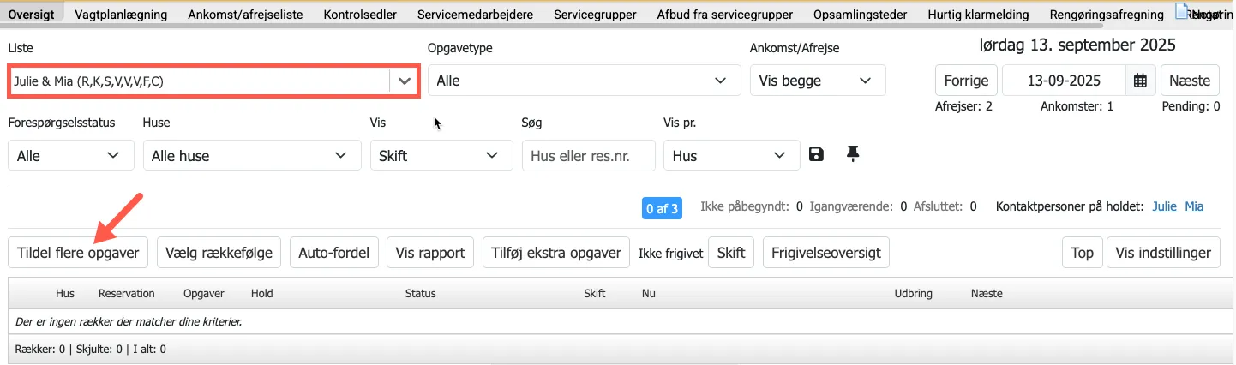Click the Vis indstillinger button
This screenshot has height=365, width=1236.
coord(1163,253)
